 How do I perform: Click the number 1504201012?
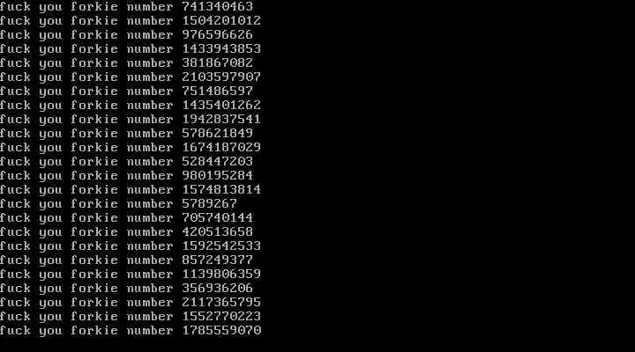coord(221,20)
